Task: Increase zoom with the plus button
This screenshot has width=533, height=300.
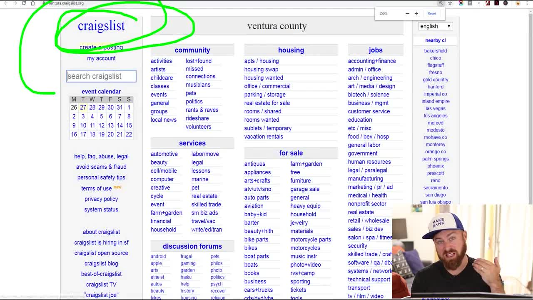Action: (416, 13)
